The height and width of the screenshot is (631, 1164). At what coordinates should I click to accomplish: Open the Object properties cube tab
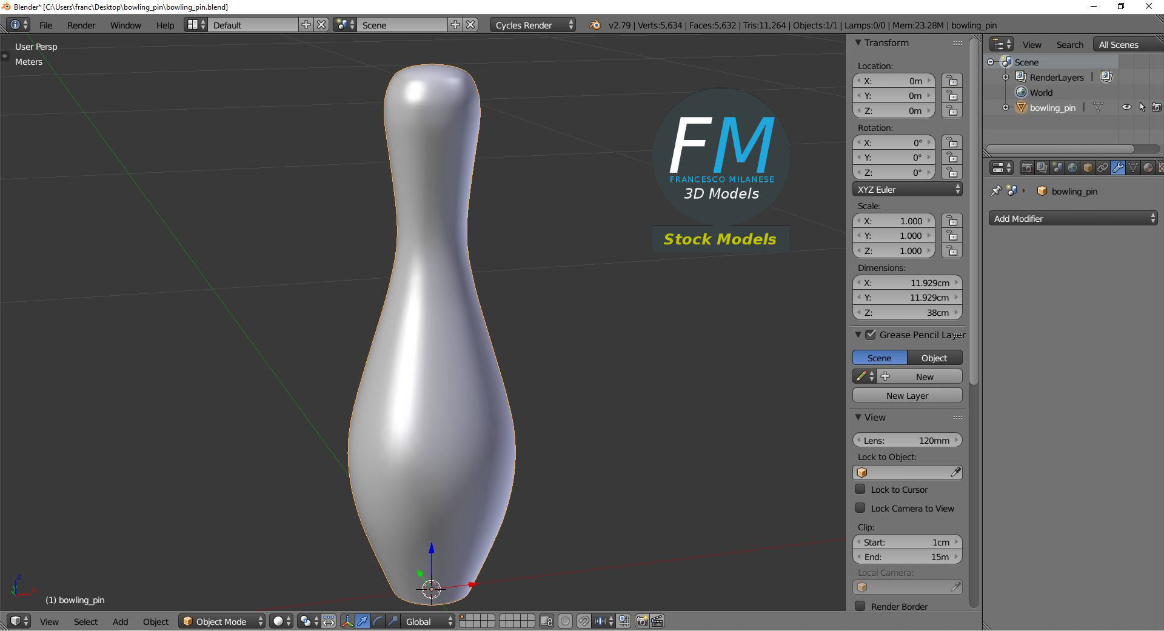1088,168
